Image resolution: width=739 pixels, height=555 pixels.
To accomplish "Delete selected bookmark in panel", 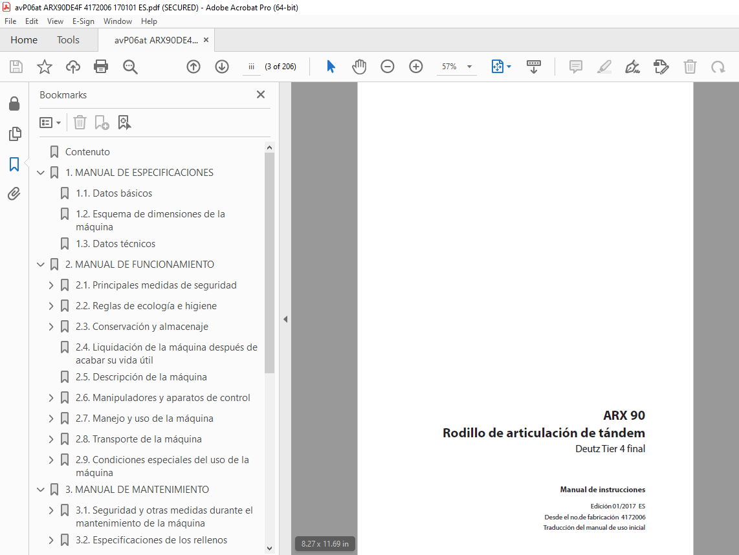I will 80,122.
